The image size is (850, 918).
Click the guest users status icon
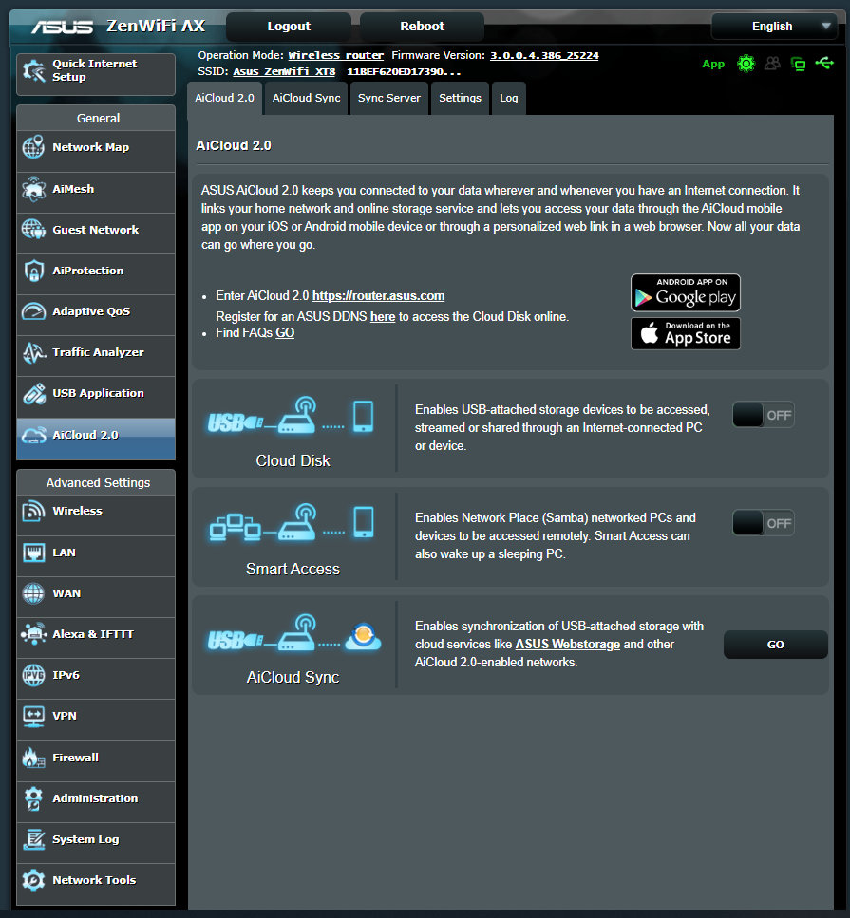pyautogui.click(x=773, y=64)
